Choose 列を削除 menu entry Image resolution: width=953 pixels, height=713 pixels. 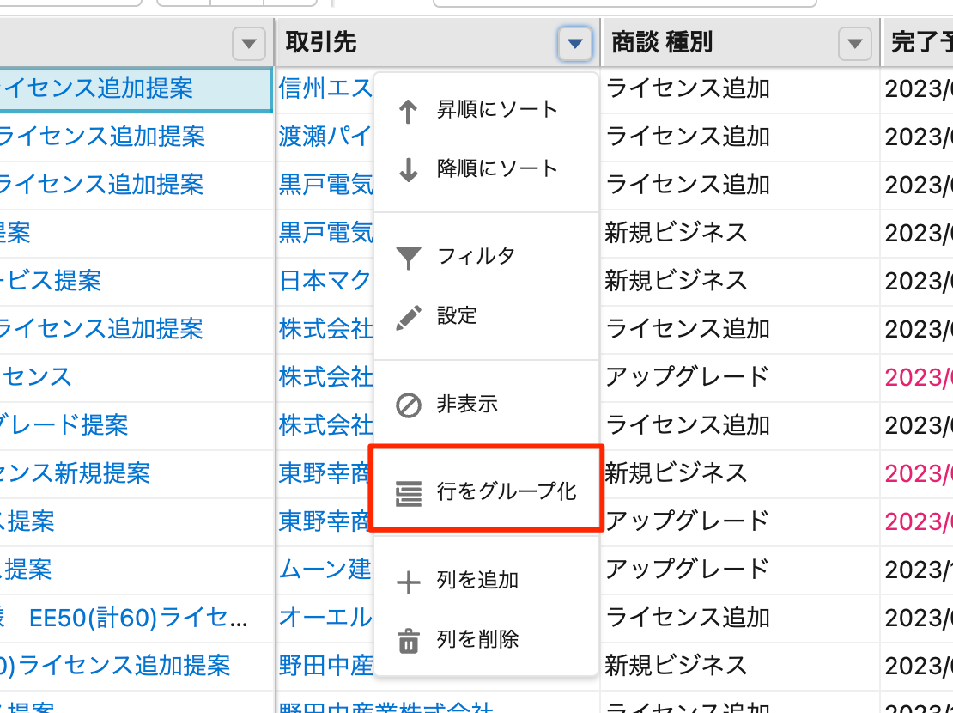pyautogui.click(x=477, y=639)
